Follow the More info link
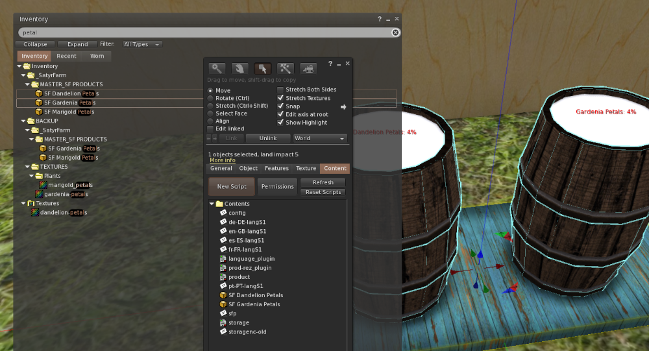649x351 pixels. click(x=222, y=160)
